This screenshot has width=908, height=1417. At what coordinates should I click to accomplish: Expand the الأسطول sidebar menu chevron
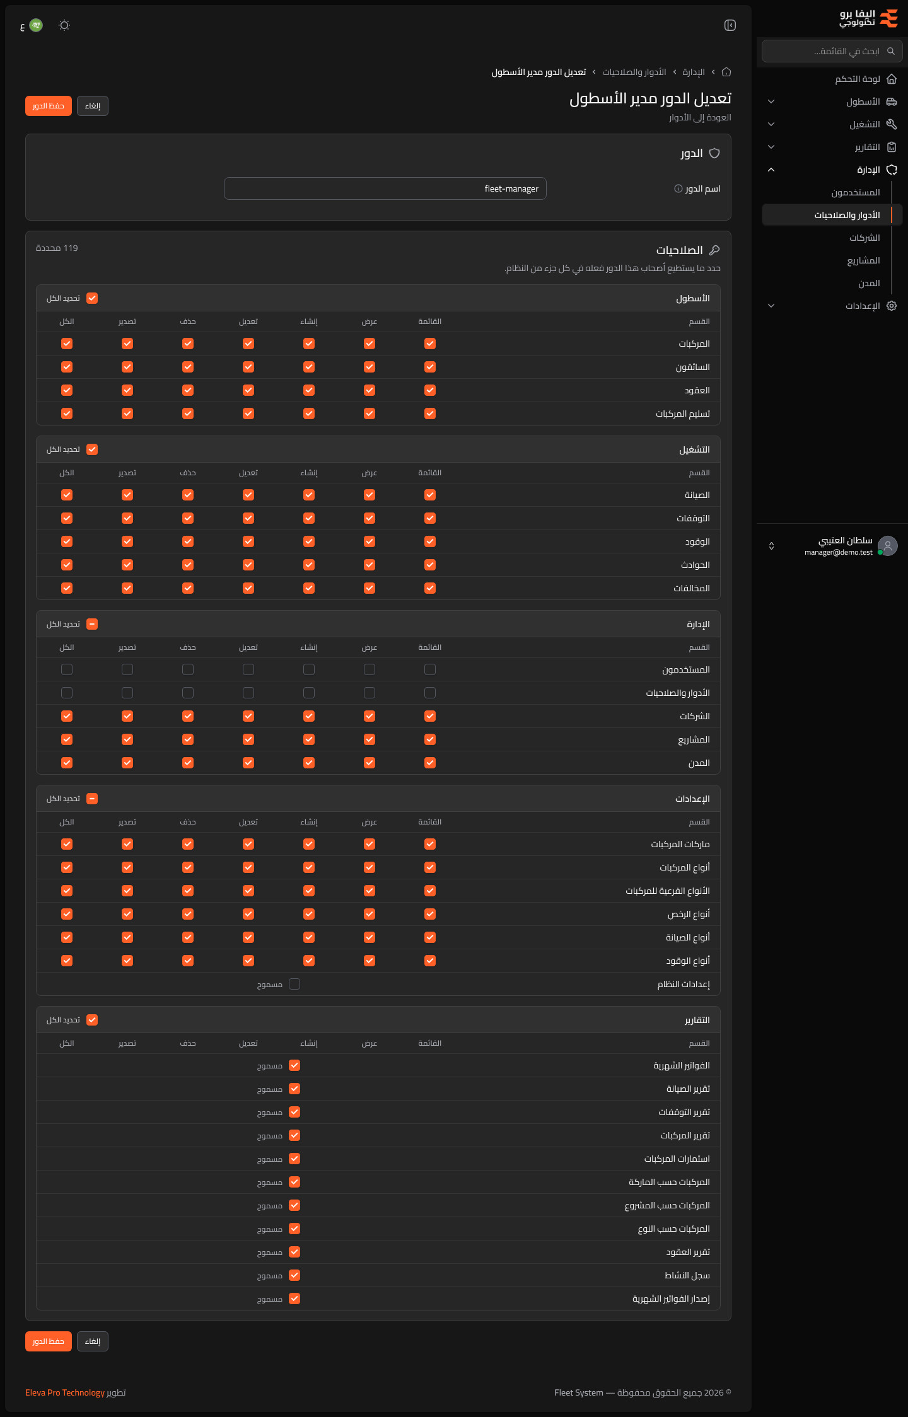click(x=771, y=101)
